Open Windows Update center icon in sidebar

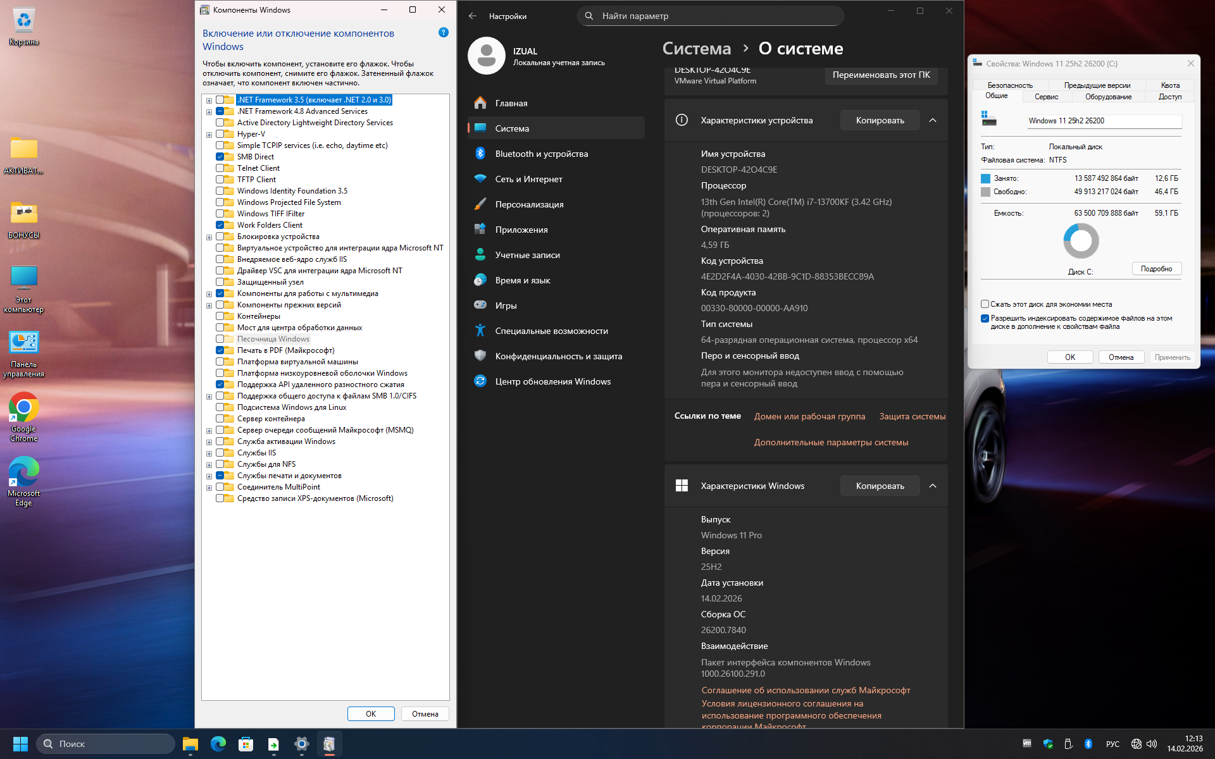tap(480, 381)
